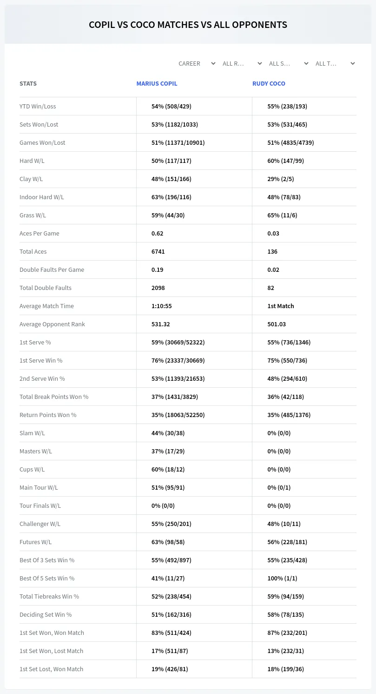Click Coco's Grass W/L value 65% (11/6)
Screen dimensions: 376x694
tap(284, 215)
